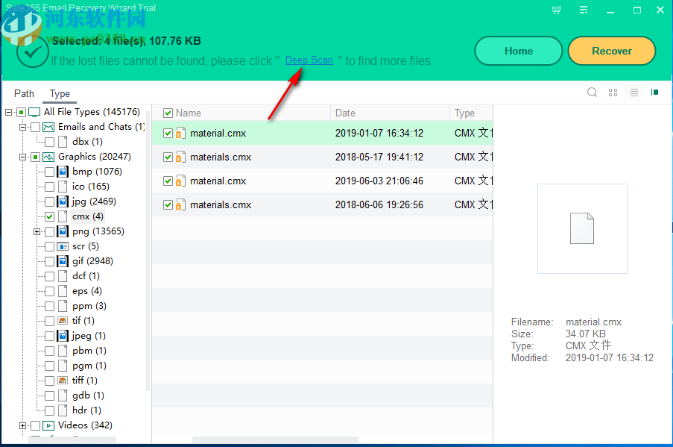This screenshot has height=447, width=673.
Task: Open Deep Scan link
Action: coord(309,60)
